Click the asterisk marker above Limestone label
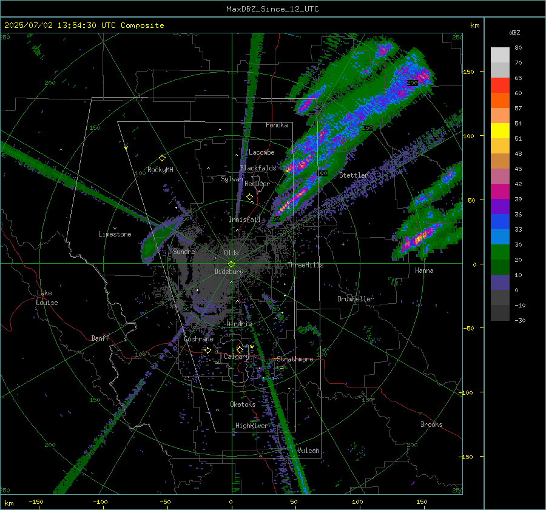Image resolution: width=546 pixels, height=510 pixels. [115, 229]
